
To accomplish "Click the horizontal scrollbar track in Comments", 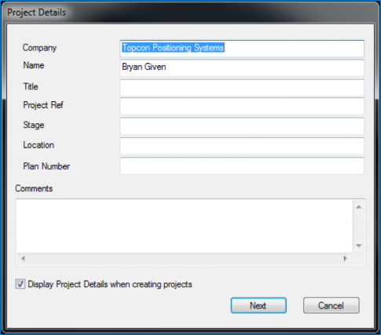I will click(x=185, y=259).
